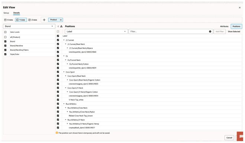The width and height of the screenshot is (245, 143).
Task: Switch to the Details tab
Action: (x=16, y=13)
